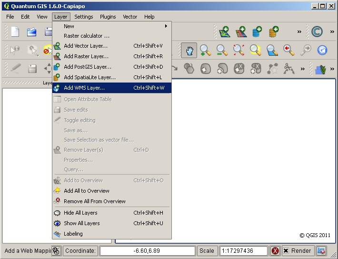
Task: Select the Pan Map hand tool
Action: [x=189, y=51]
